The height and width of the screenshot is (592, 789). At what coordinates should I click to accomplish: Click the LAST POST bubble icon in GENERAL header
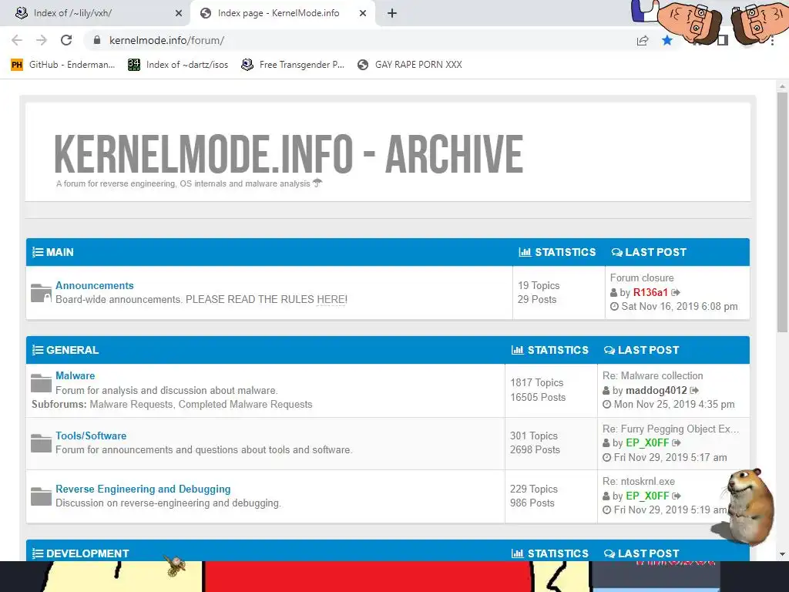(609, 350)
